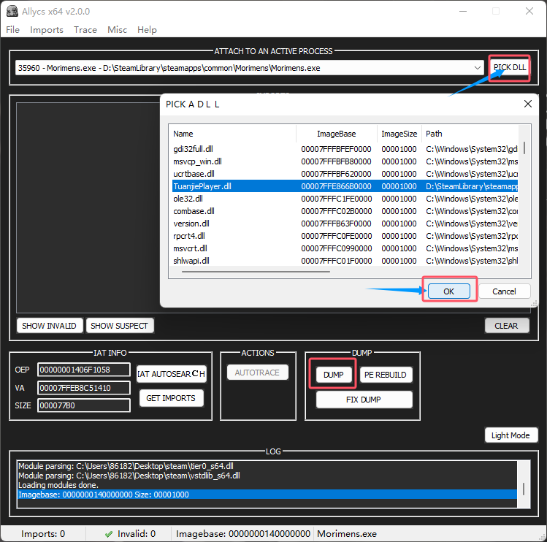
Task: Select rpcrt4.dll row
Action: 345,236
